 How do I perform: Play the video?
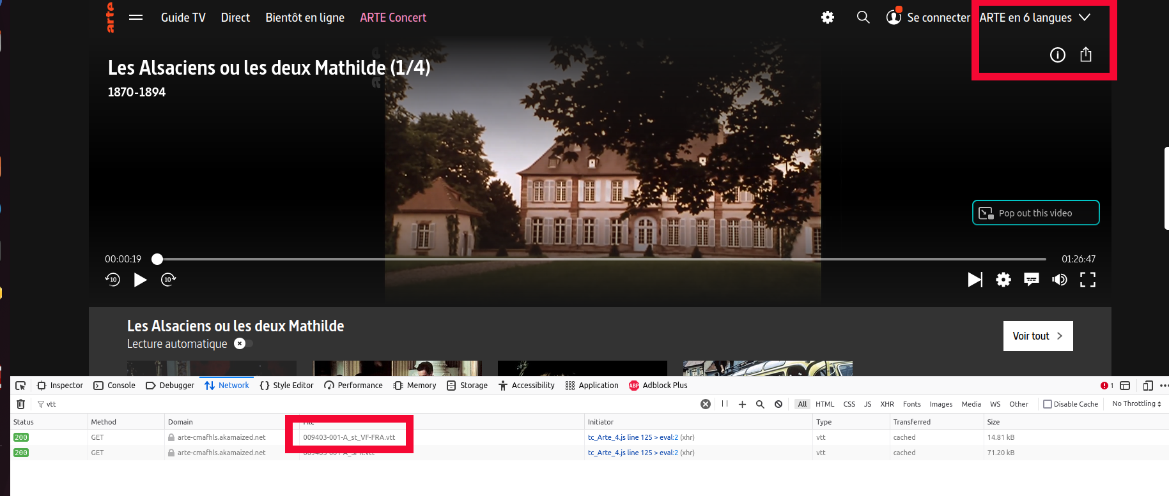(x=140, y=280)
